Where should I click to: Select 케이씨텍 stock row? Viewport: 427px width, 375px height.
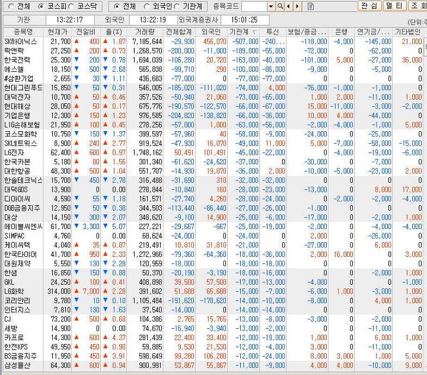(213, 246)
